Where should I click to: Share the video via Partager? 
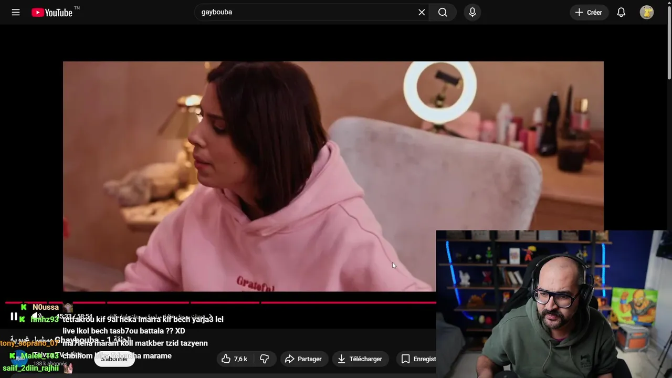click(x=303, y=359)
